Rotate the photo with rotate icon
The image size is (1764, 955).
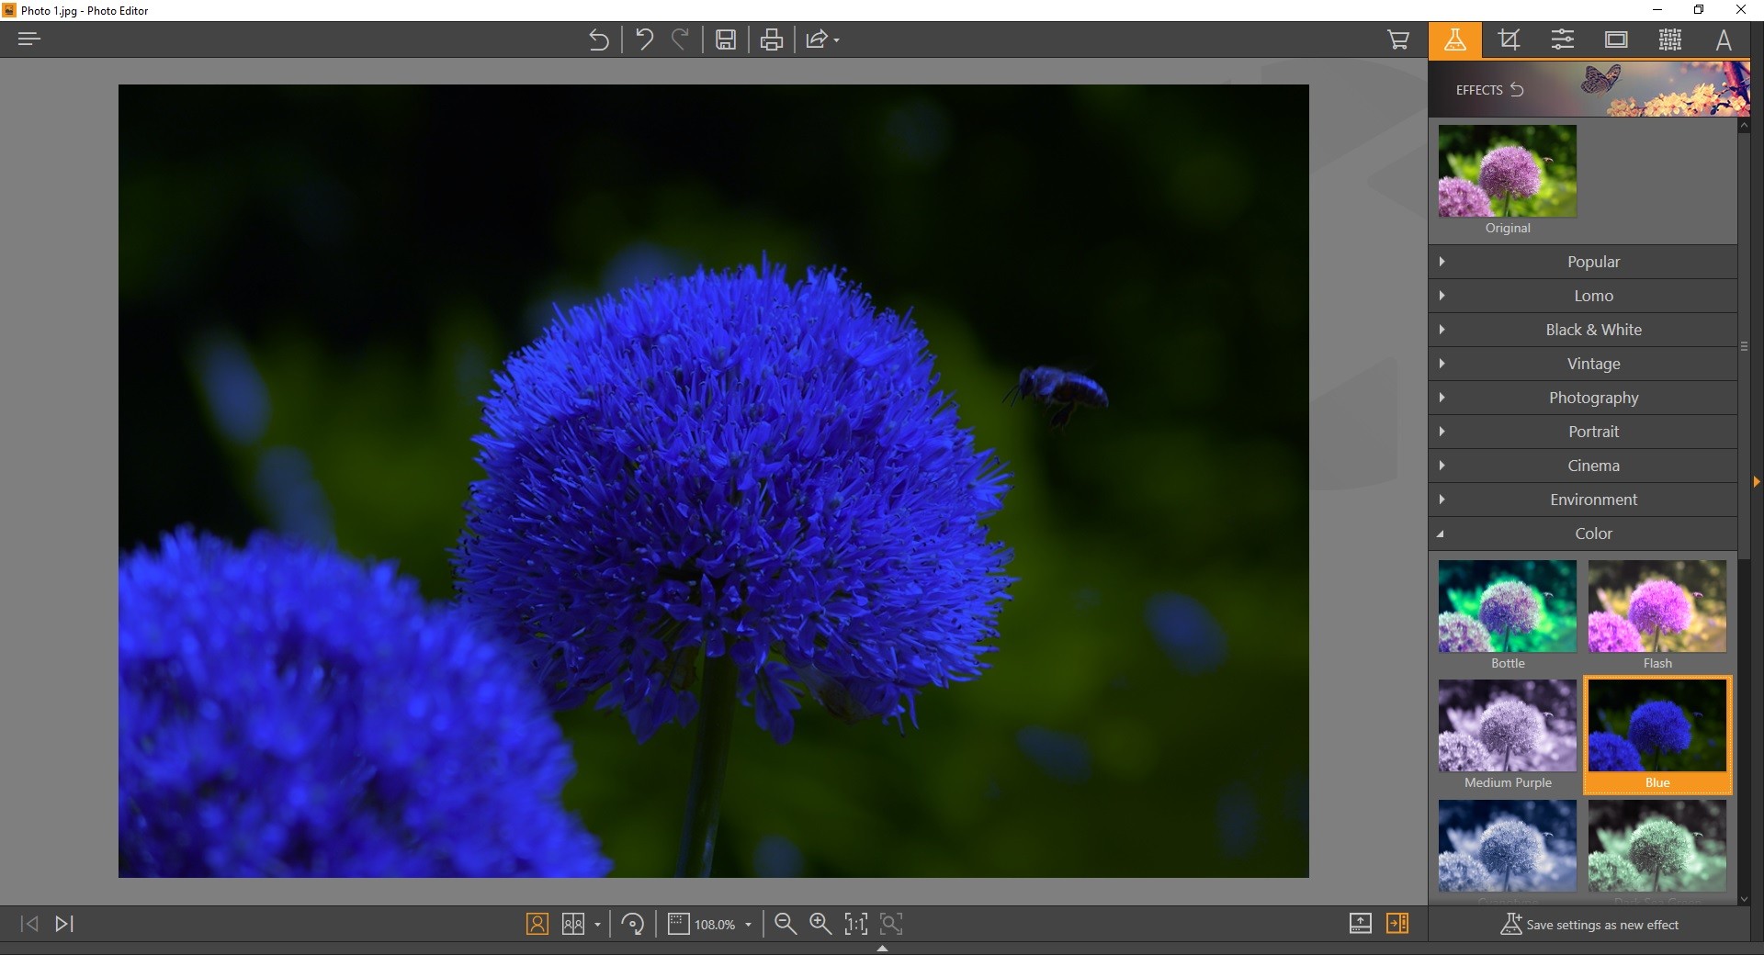pyautogui.click(x=633, y=924)
